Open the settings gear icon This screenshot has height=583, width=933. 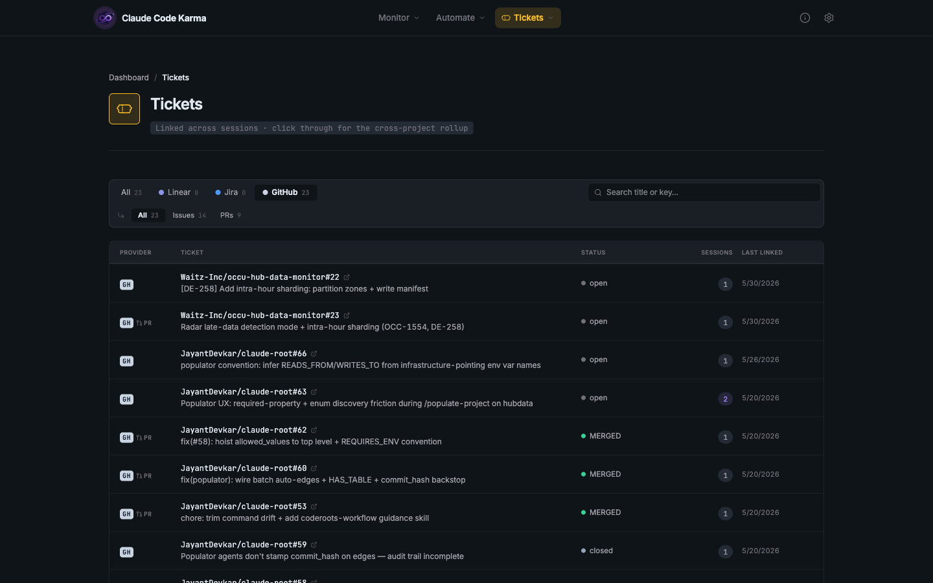tap(829, 18)
